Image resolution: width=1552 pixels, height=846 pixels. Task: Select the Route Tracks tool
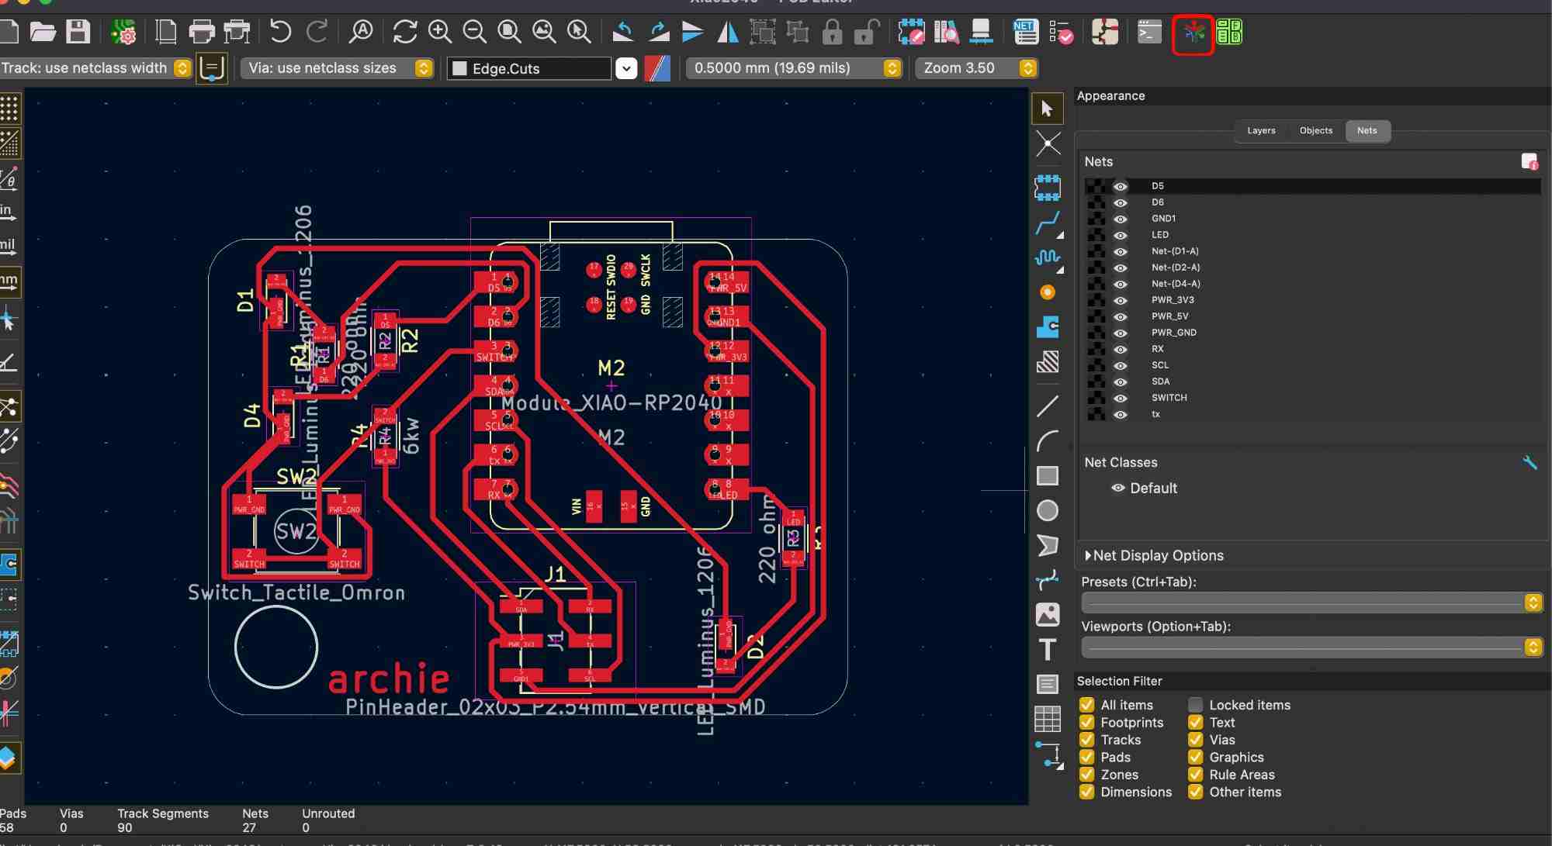[x=1048, y=223]
